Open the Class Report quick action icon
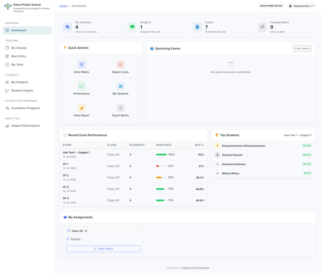This screenshot has height=273, width=321. [82, 108]
